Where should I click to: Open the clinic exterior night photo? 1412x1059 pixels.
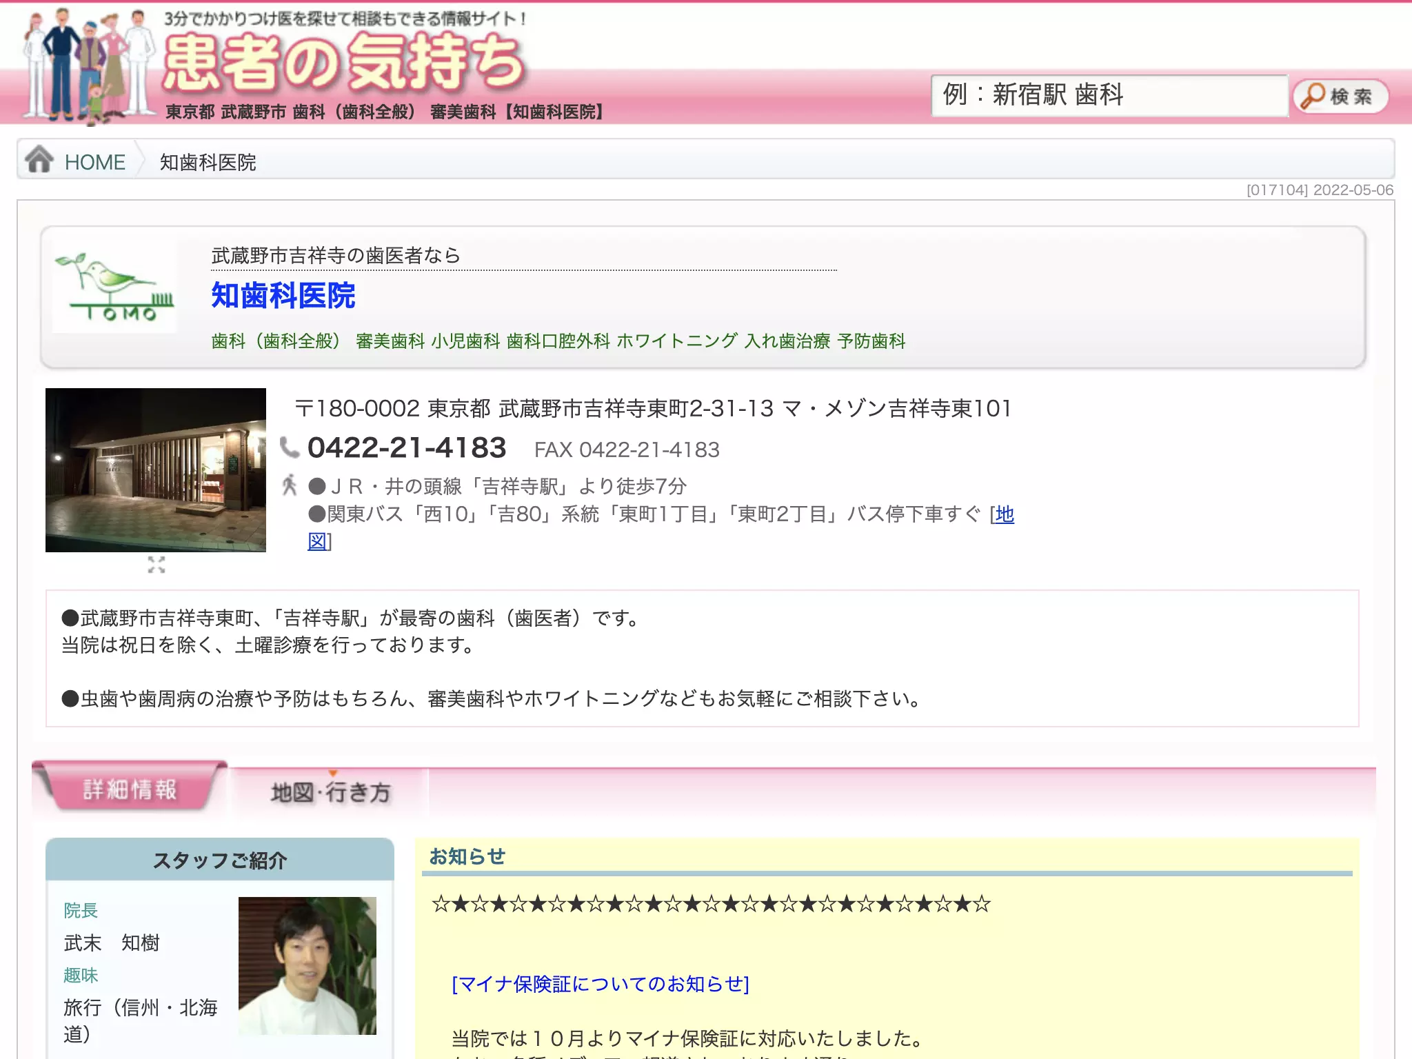[156, 470]
